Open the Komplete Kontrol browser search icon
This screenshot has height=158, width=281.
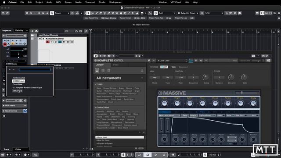pyautogui.click(x=149, y=61)
